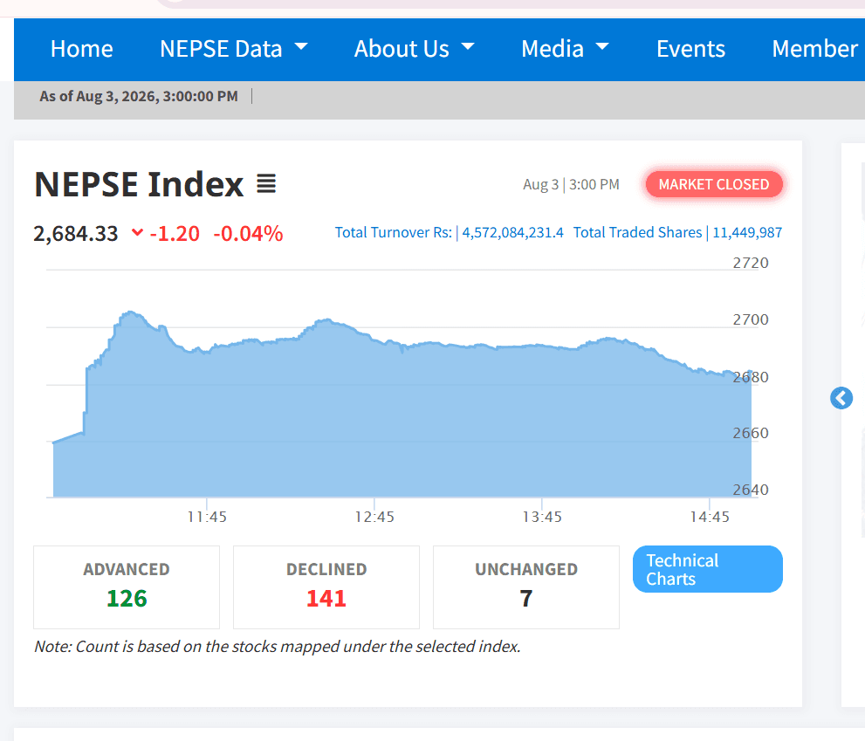Open the Member menu item

click(814, 49)
